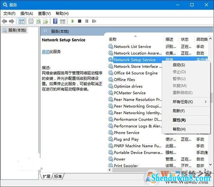Click gear icon beside PCMaster Service
This screenshot has width=214, height=187.
click(x=111, y=93)
